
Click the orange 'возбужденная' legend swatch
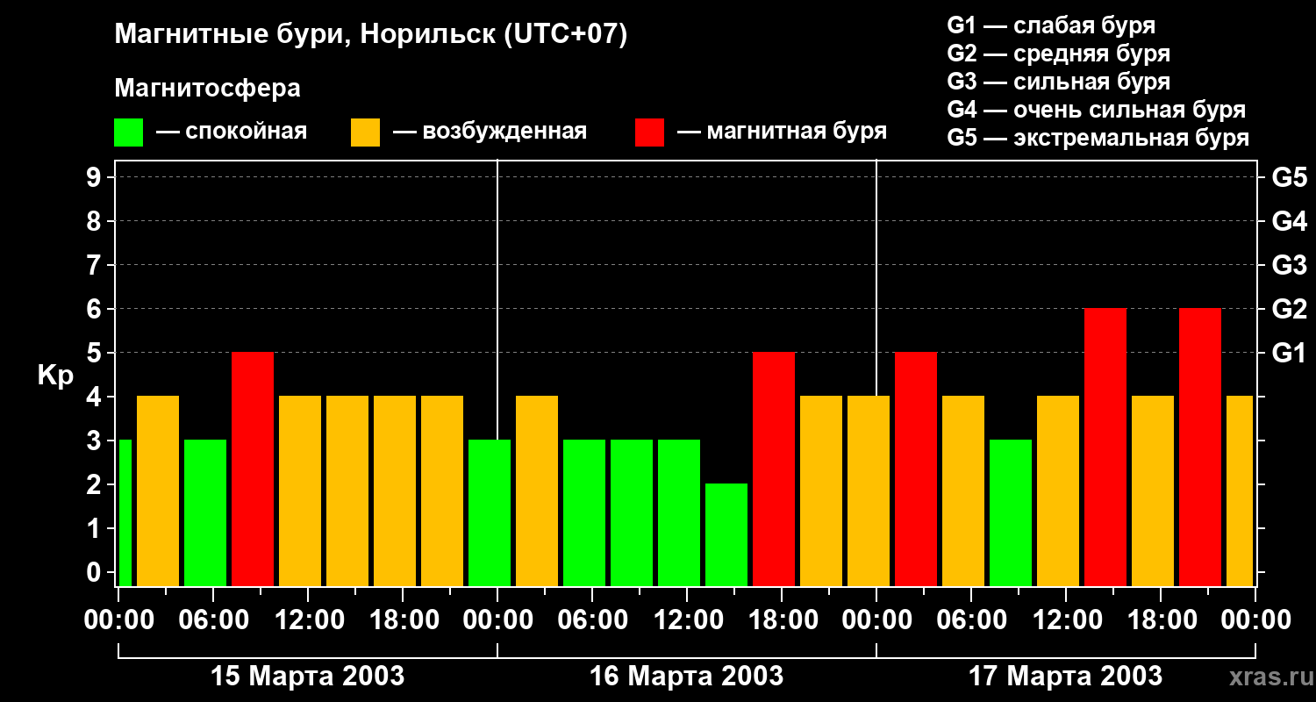pyautogui.click(x=365, y=133)
